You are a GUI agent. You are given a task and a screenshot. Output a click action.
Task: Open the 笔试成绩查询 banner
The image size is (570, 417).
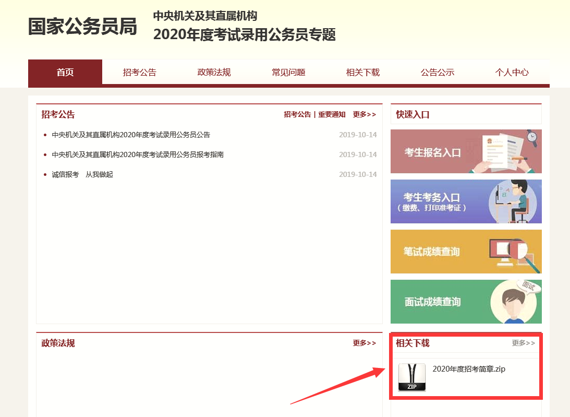(466, 252)
